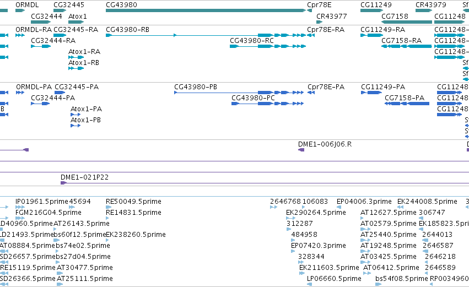
Task: Click the Cpr78E-RA transcript glyph
Action: 311,35
